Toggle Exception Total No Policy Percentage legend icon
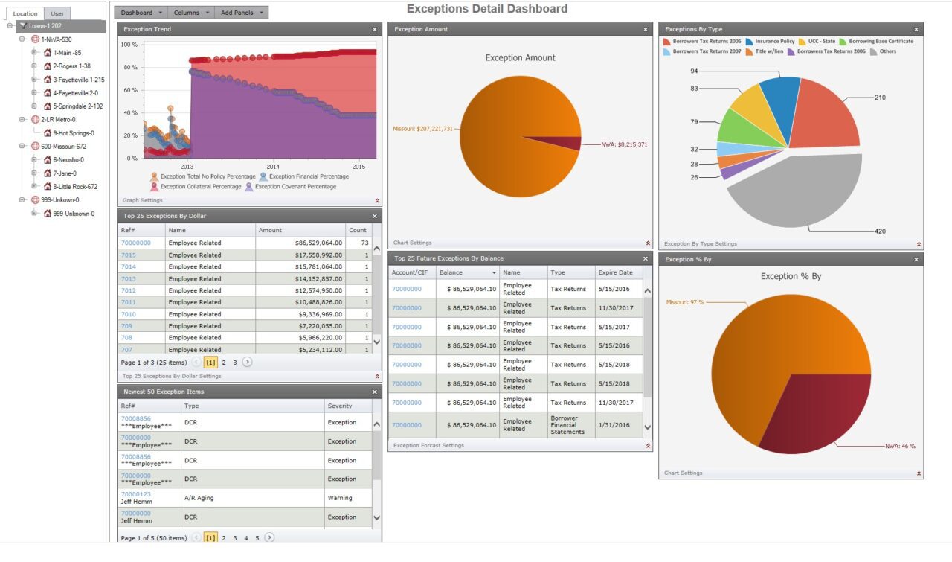 pos(154,176)
